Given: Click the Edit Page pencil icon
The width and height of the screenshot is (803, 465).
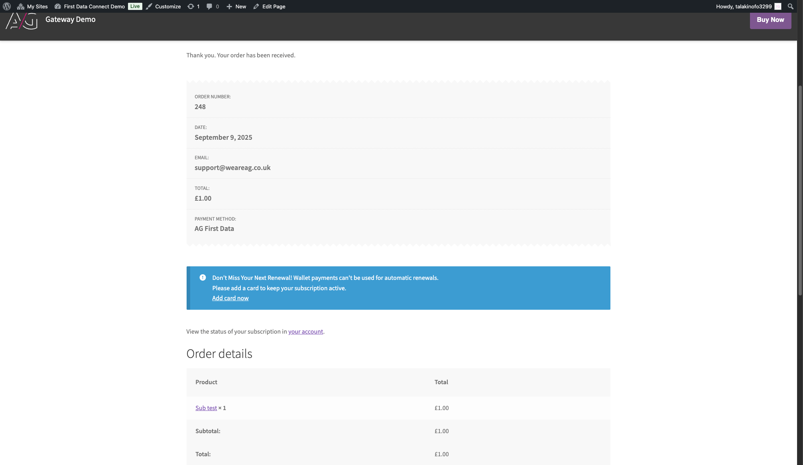Looking at the screenshot, I should pos(256,6).
